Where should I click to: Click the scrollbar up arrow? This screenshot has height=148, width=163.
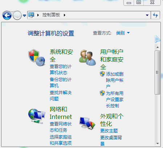click(158, 47)
